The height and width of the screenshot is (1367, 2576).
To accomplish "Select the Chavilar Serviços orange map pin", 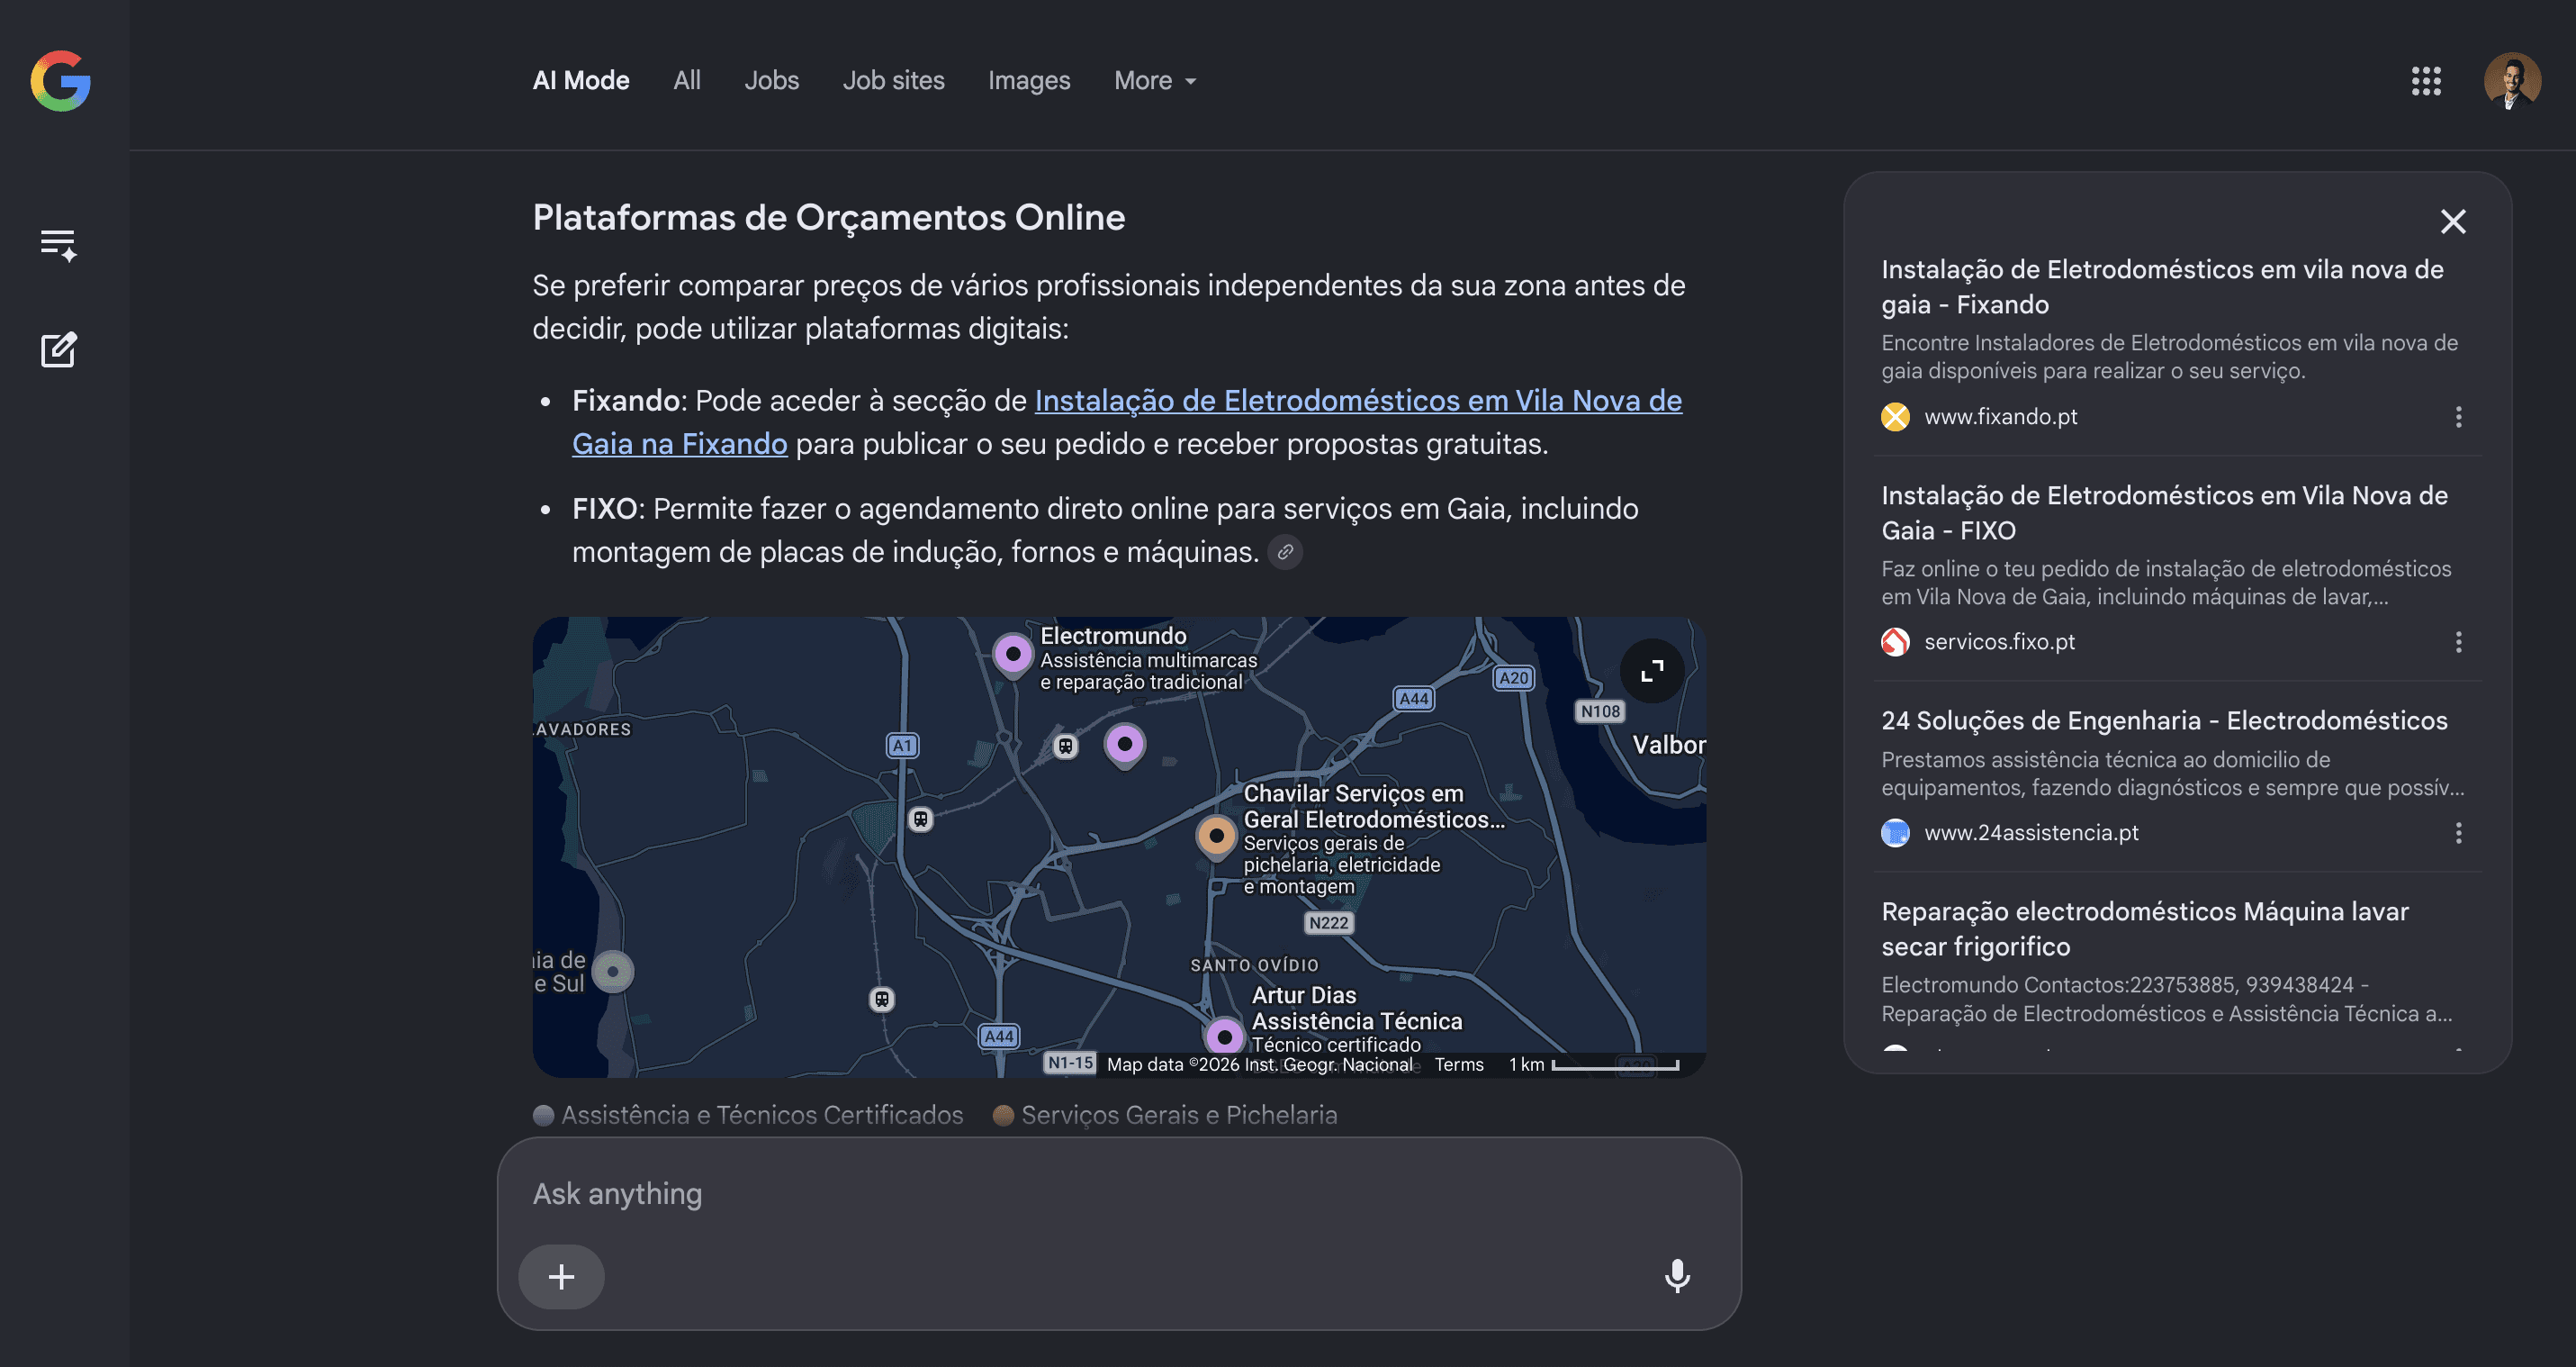I will [1216, 837].
